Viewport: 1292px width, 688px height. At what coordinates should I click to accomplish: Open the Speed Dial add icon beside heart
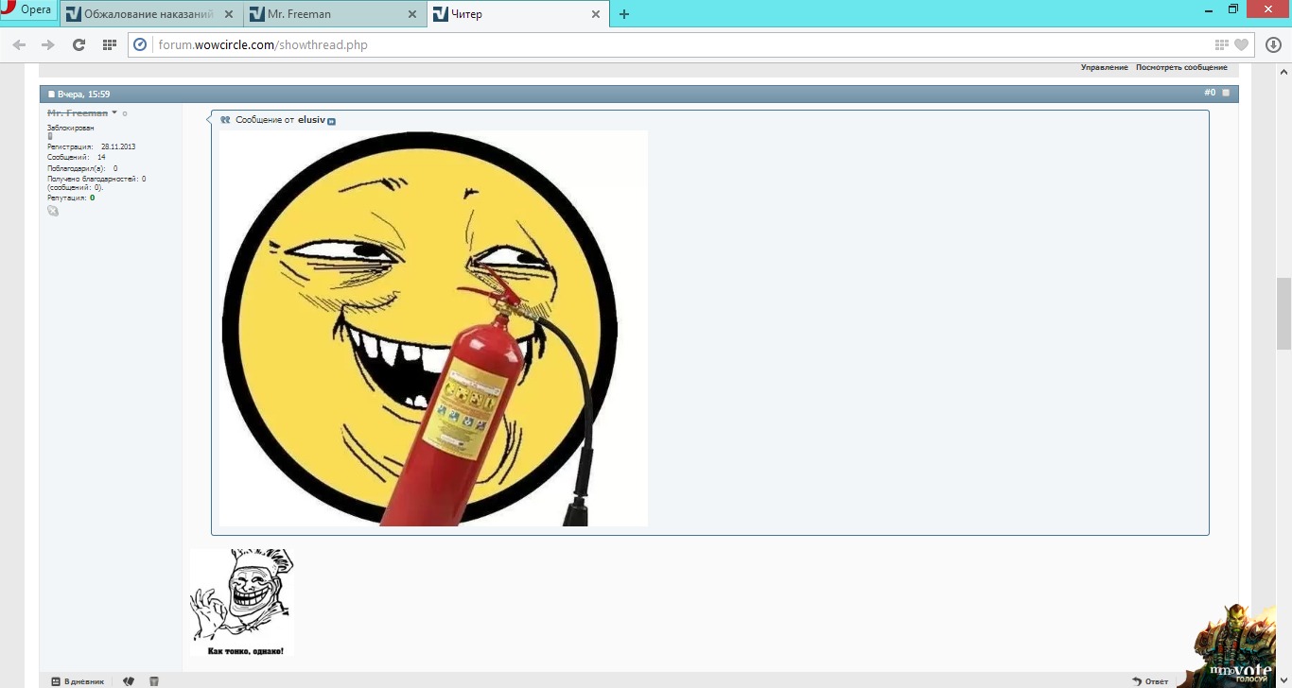point(1222,44)
